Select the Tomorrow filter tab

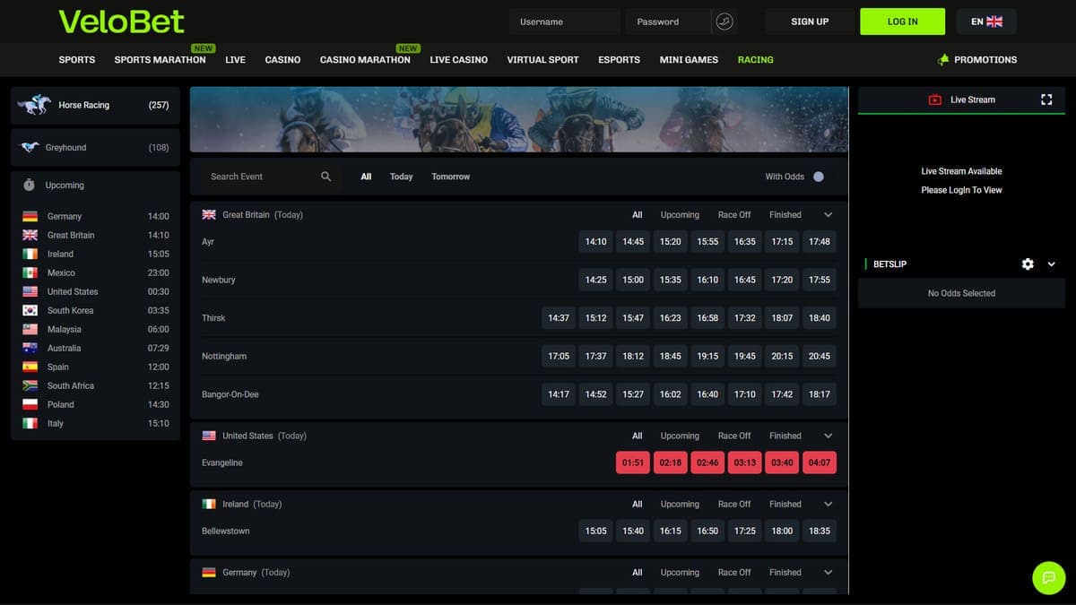(451, 177)
